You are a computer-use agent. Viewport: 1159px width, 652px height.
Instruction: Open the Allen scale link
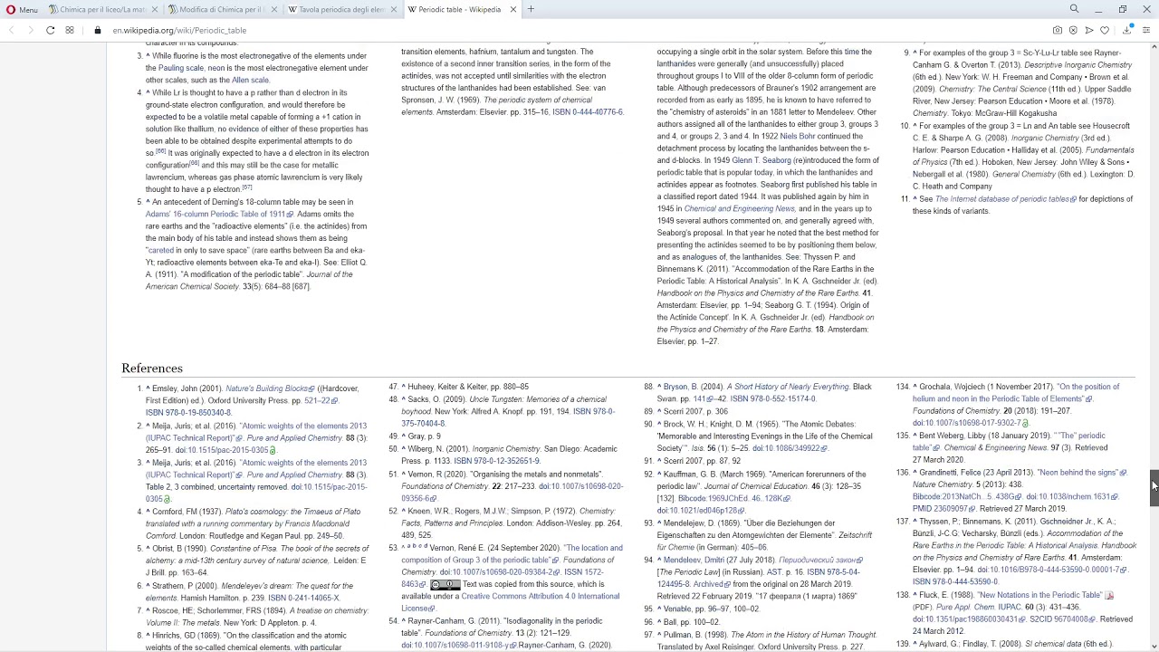point(250,80)
